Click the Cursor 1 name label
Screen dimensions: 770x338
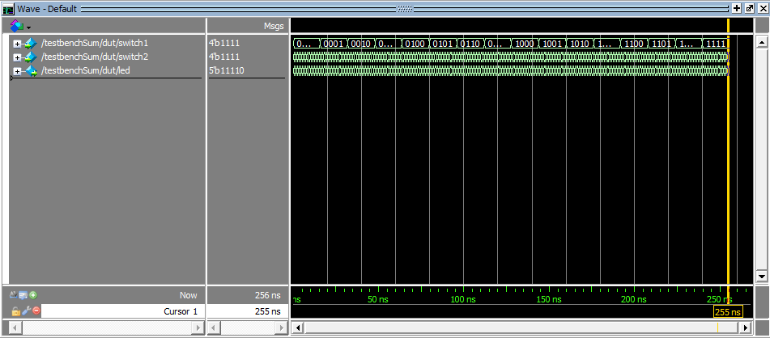click(181, 311)
